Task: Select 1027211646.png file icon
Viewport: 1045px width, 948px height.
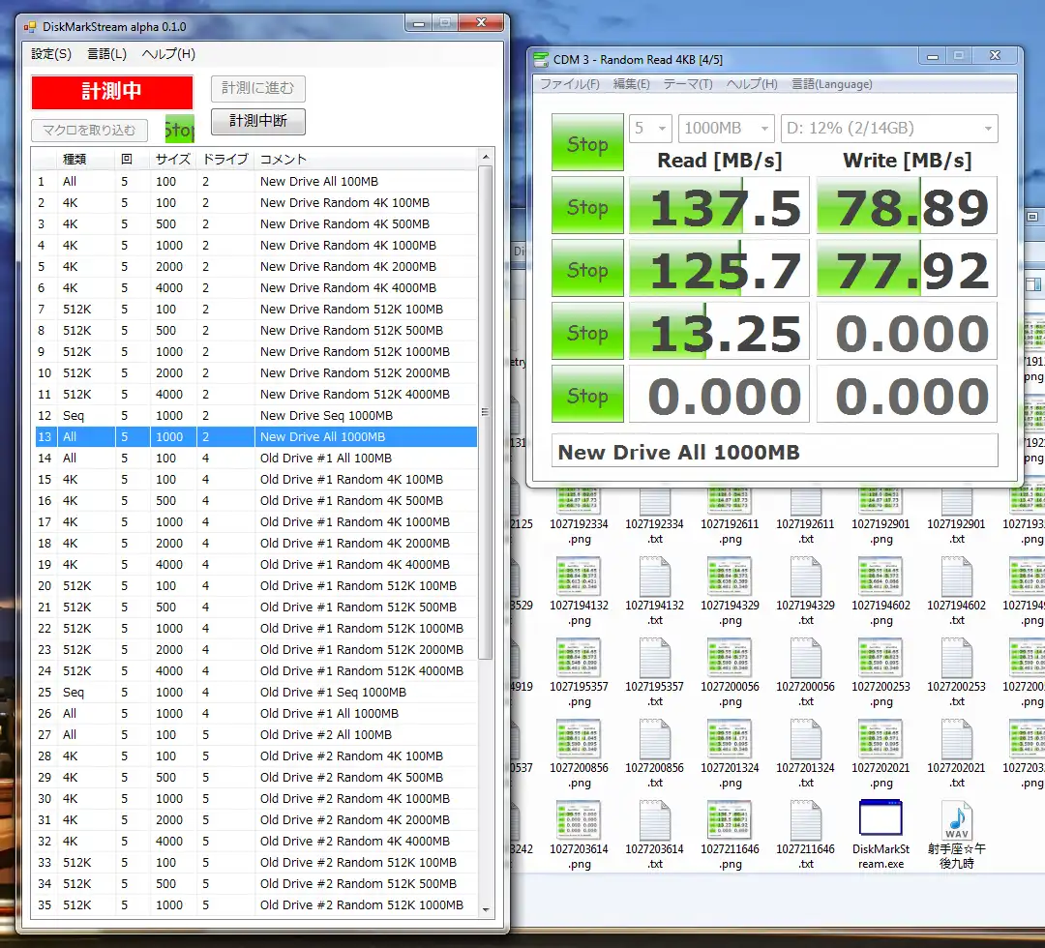Action: pyautogui.click(x=730, y=820)
